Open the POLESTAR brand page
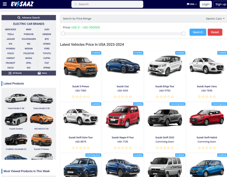227x177 pixels. pos(29,53)
